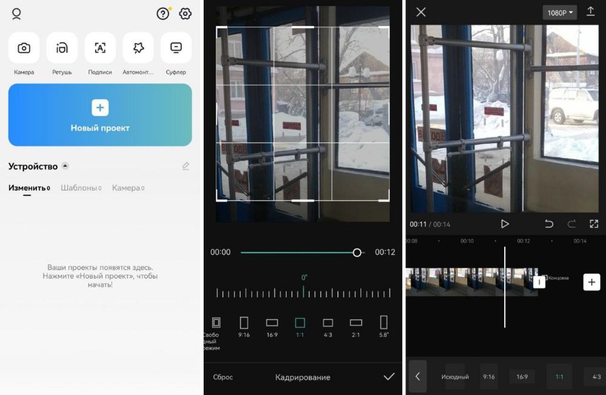Choose 9:16 canvas format in bottom bar
This screenshot has height=395, width=606.
(x=489, y=376)
